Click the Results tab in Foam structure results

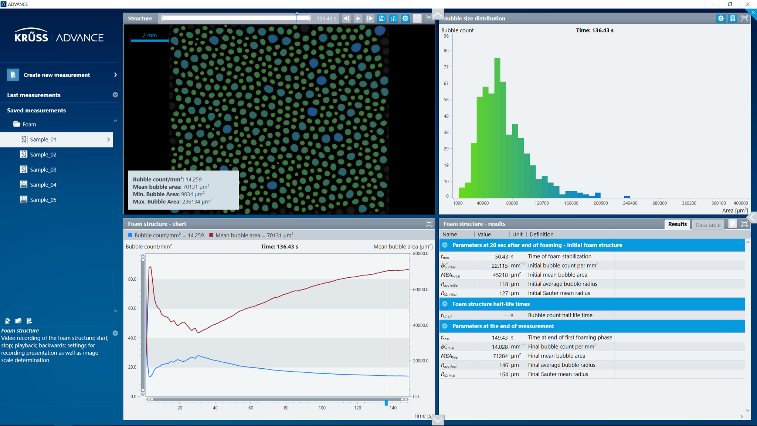[678, 225]
